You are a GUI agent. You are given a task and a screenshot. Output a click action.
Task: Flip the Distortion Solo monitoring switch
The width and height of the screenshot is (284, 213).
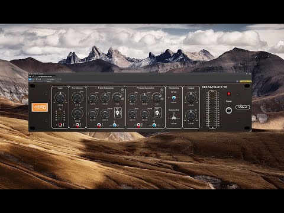[174, 118]
